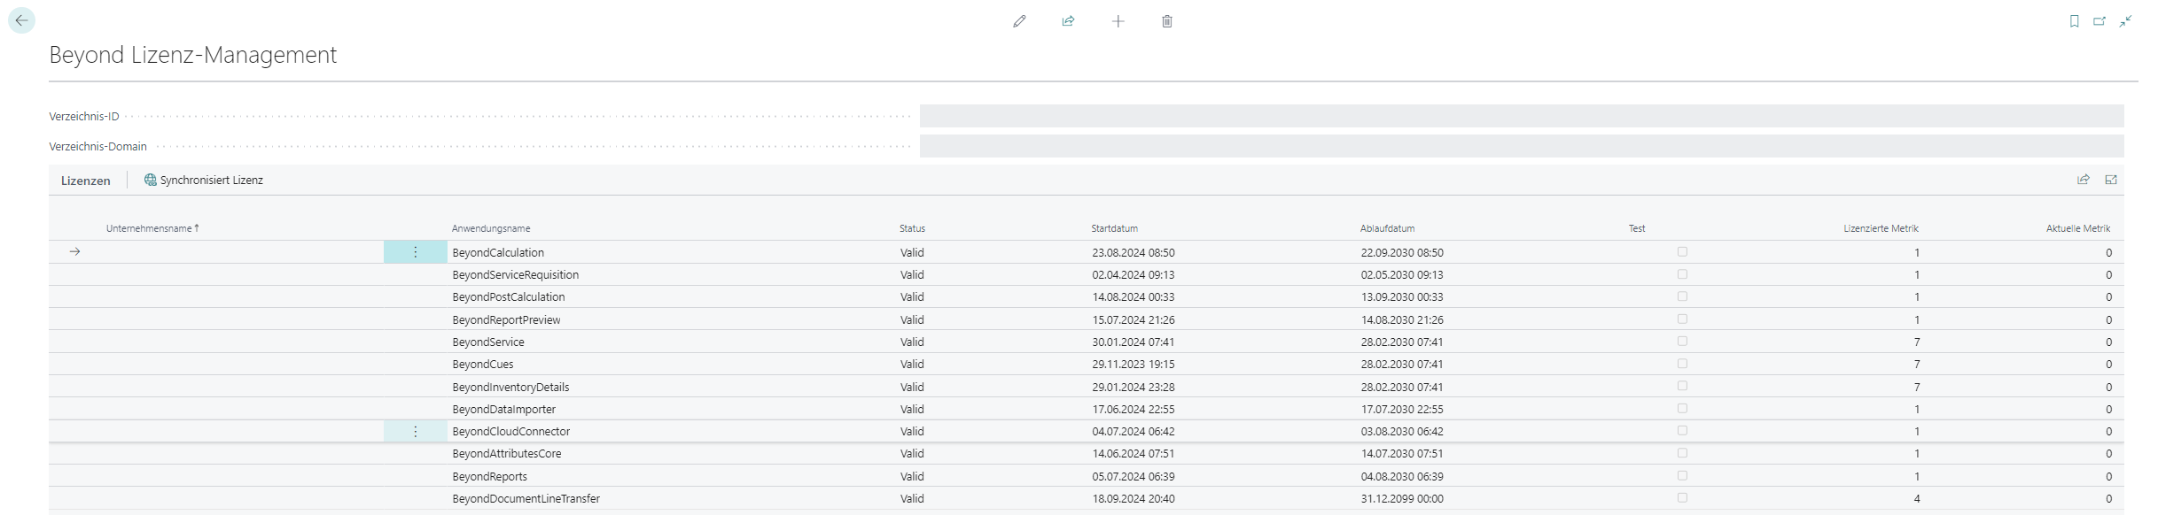
Task: Click the pencil edit icon
Action: pyautogui.click(x=1019, y=21)
